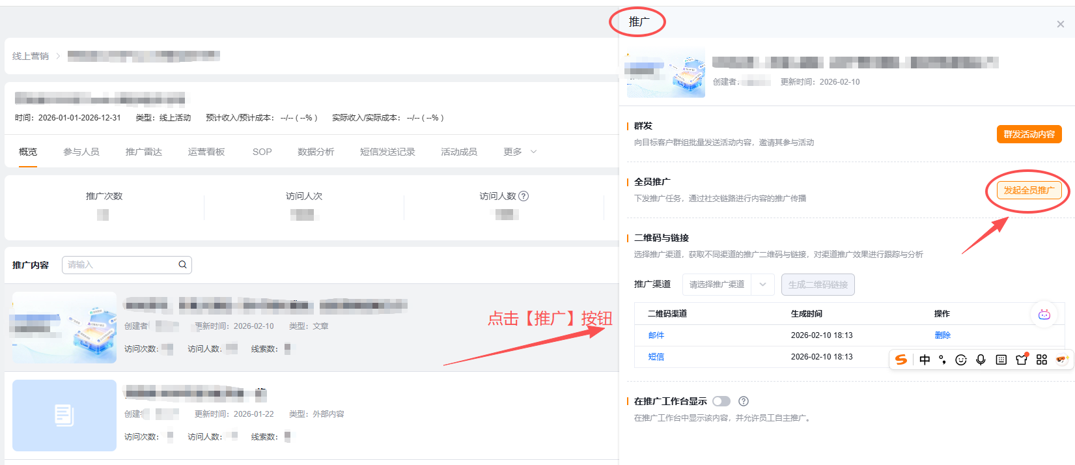Image resolution: width=1075 pixels, height=465 pixels.
Task: Delete the 邮件 QR channel row
Action: tap(943, 335)
